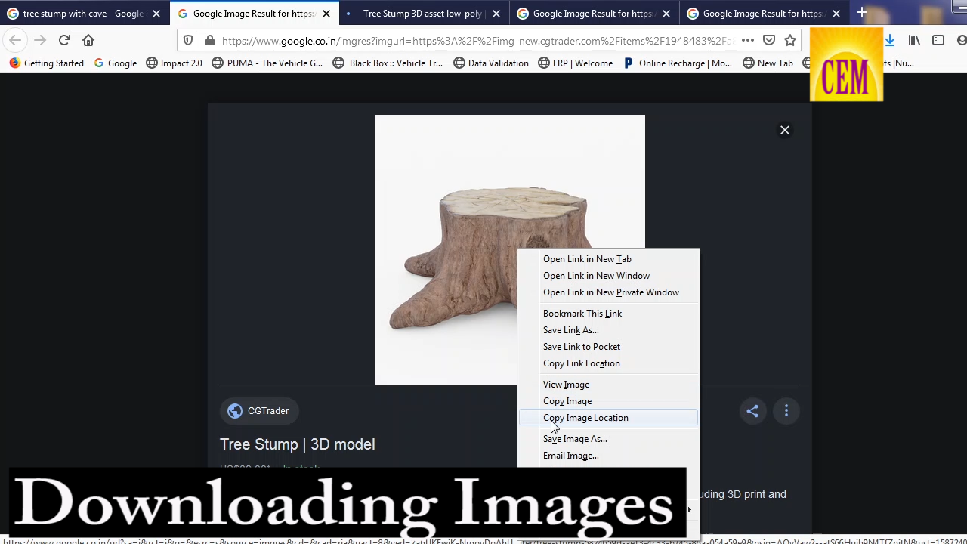Open Library history and bookmarks icon
Screen dimensions: 967x544
pyautogui.click(x=914, y=40)
